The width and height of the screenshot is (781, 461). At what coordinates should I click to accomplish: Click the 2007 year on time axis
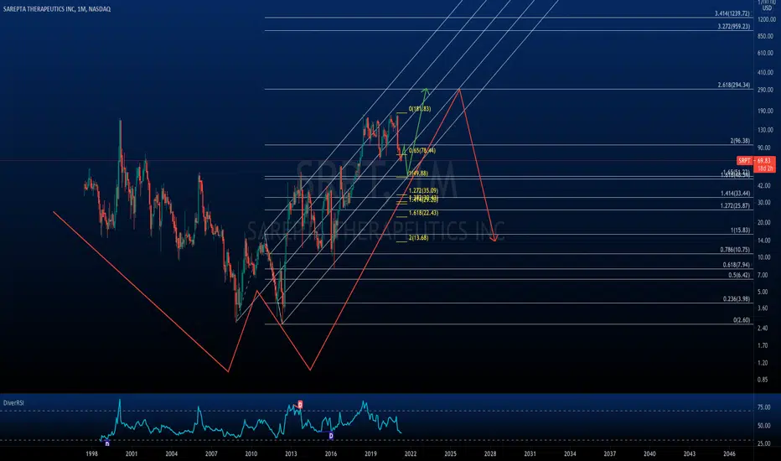point(211,454)
